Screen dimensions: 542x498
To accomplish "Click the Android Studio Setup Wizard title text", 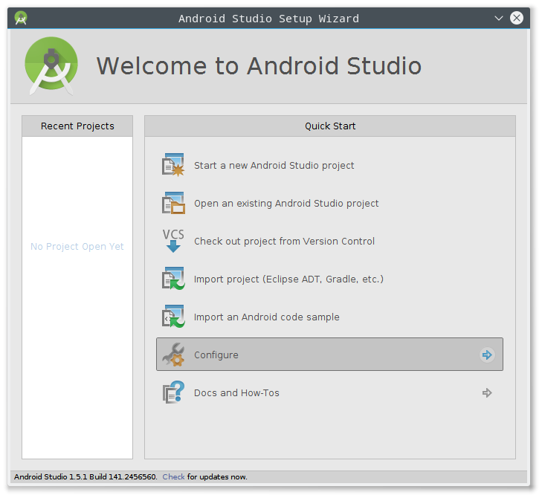I will click(268, 19).
